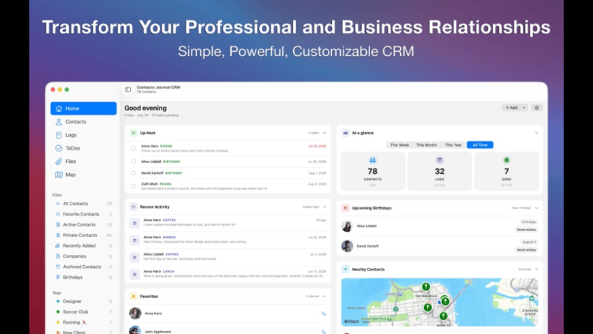
Task: Switch to This Week tab
Action: [399, 145]
